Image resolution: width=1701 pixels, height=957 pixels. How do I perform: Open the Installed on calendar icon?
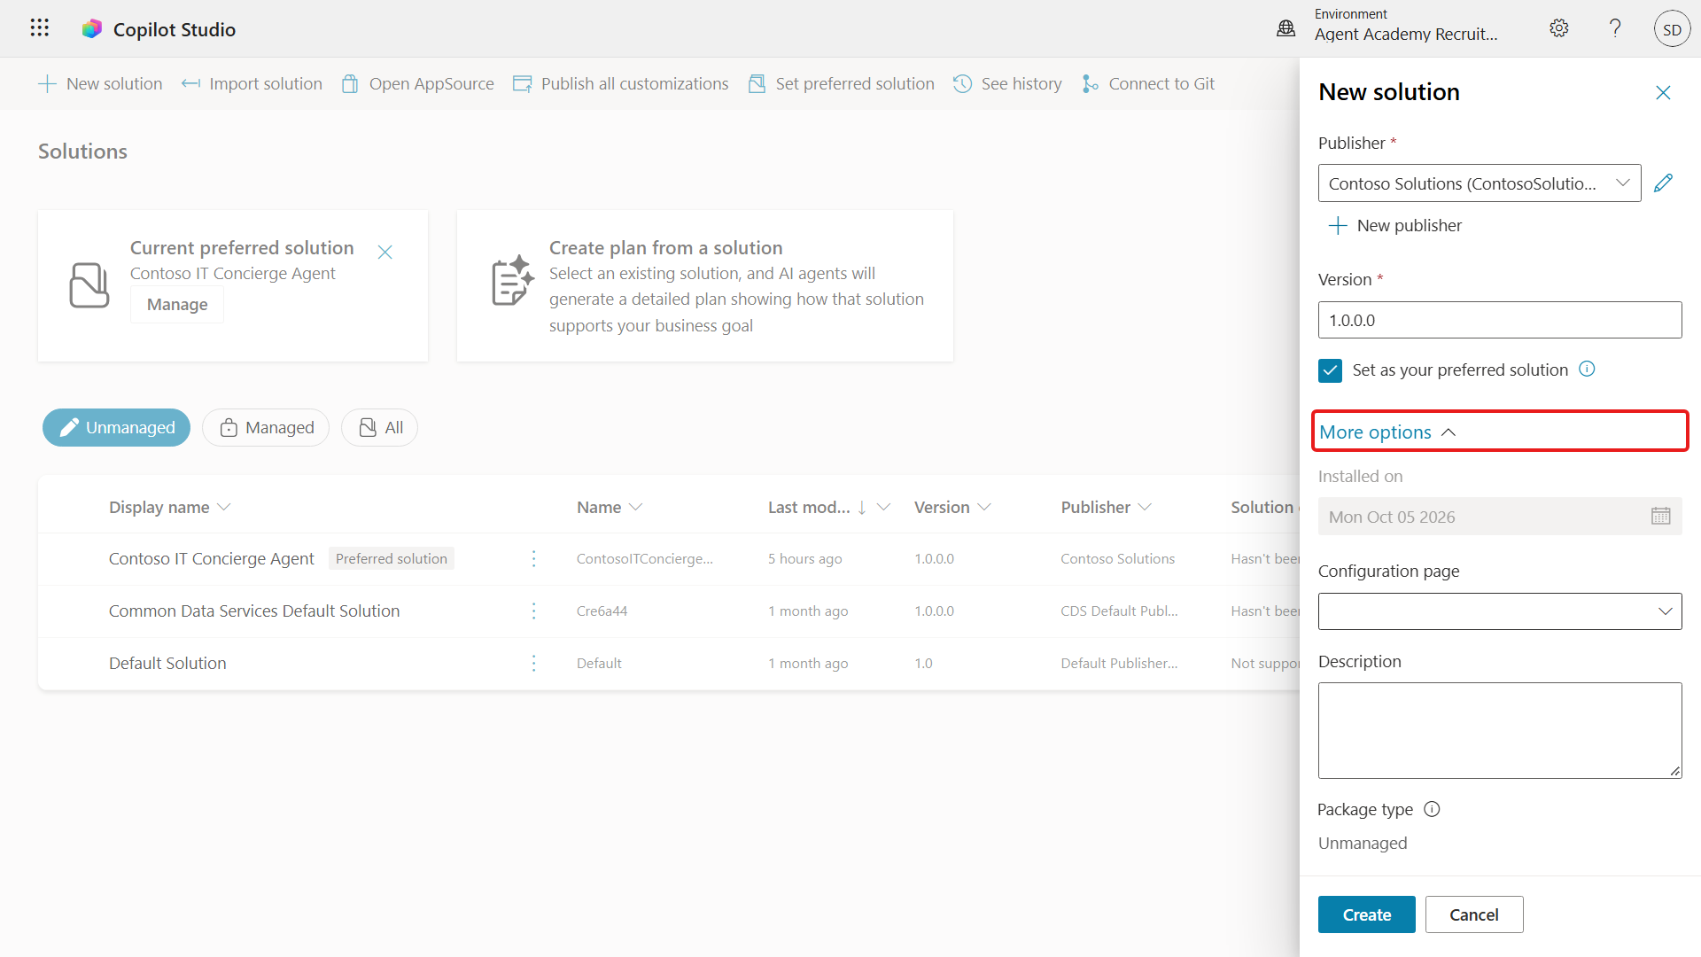(1660, 516)
